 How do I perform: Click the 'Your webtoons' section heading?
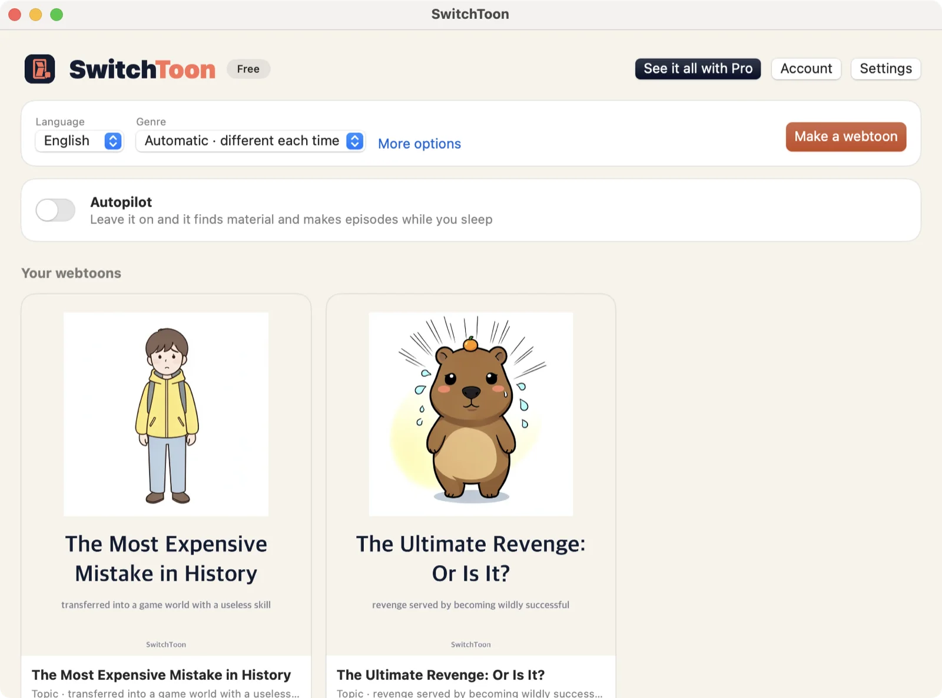[71, 273]
